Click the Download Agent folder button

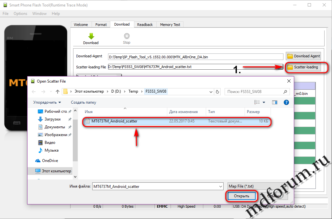(304, 56)
